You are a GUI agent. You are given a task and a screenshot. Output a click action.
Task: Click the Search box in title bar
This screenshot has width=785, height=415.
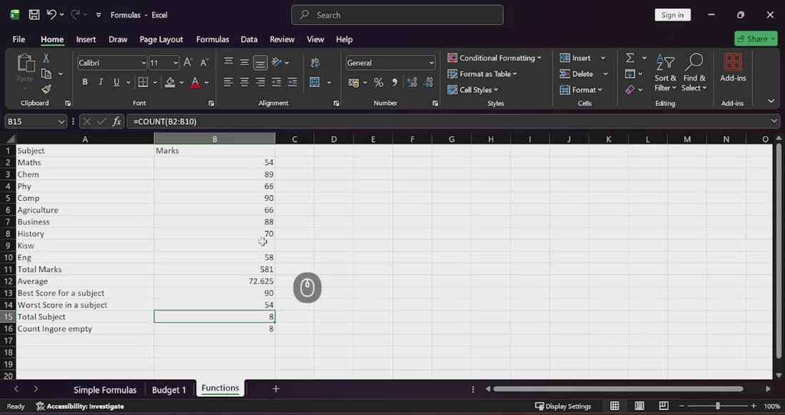(x=397, y=15)
